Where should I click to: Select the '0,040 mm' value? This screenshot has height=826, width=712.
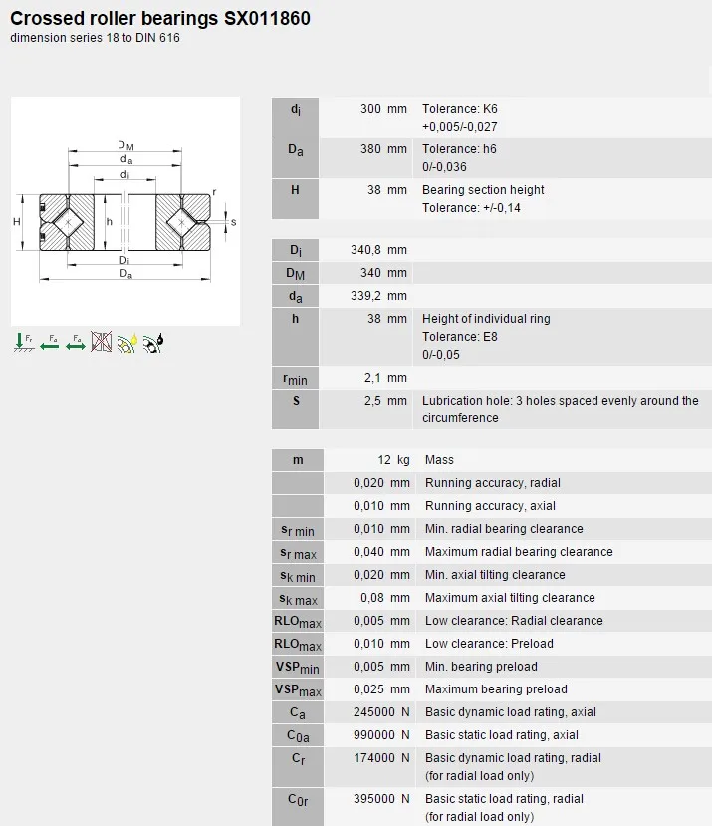(x=381, y=552)
